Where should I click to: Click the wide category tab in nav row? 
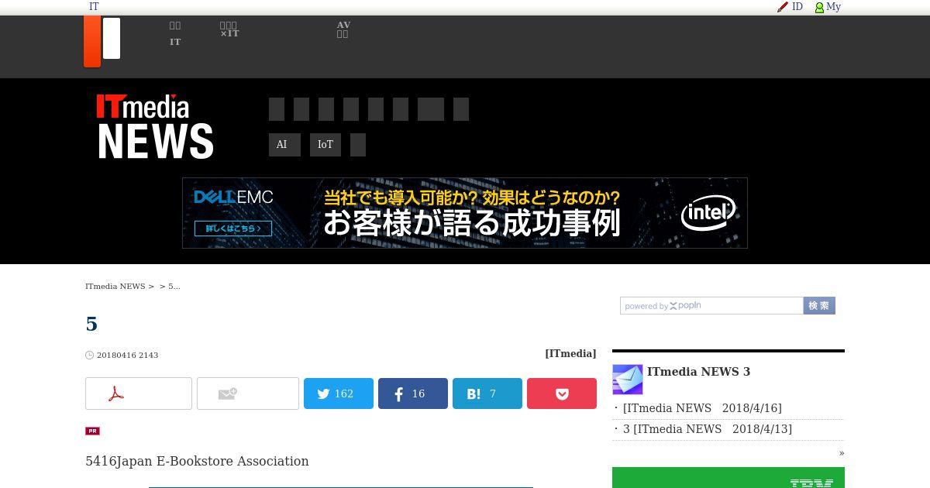(431, 109)
